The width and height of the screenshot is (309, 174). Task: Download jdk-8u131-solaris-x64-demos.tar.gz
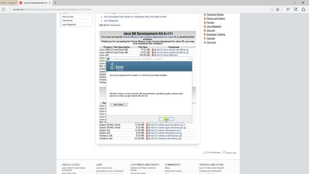tap(165, 133)
